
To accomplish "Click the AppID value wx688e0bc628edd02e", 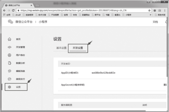I will [x=103, y=73].
